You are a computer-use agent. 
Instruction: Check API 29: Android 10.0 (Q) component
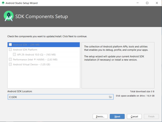coord(14,55)
